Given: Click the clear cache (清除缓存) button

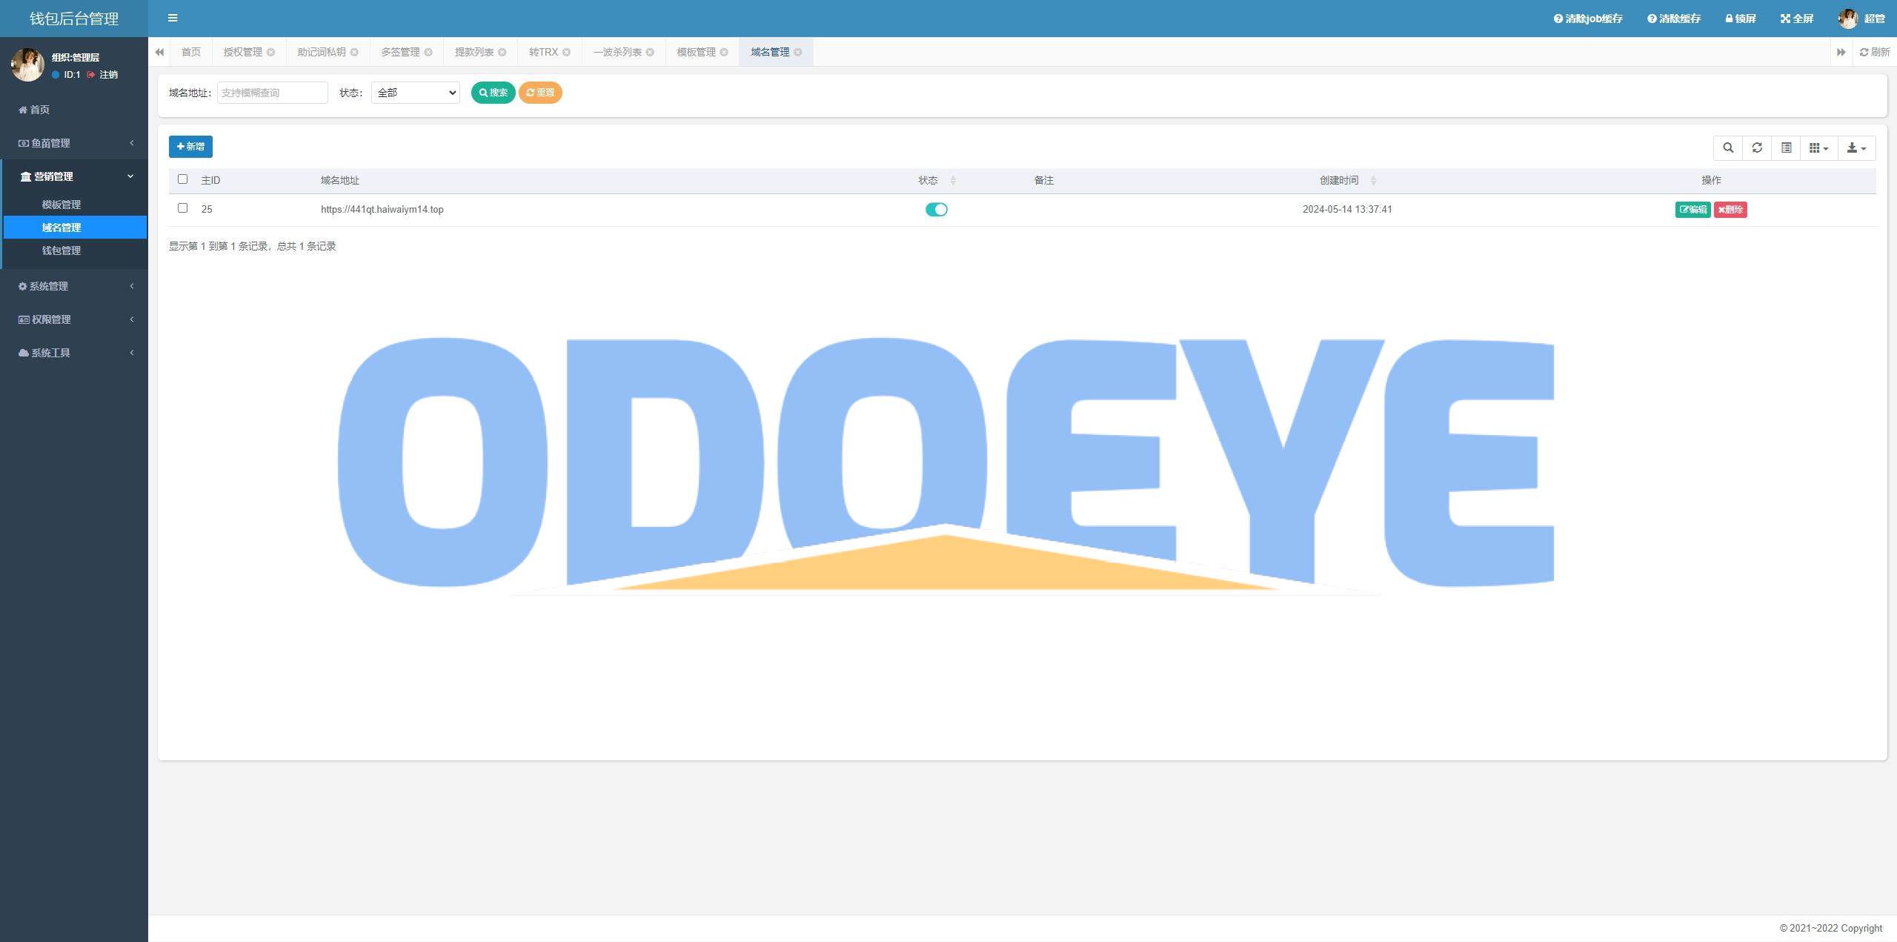Looking at the screenshot, I should (x=1674, y=19).
